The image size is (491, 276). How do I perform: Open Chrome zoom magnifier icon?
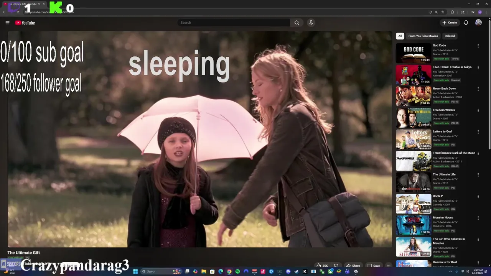coord(436,12)
